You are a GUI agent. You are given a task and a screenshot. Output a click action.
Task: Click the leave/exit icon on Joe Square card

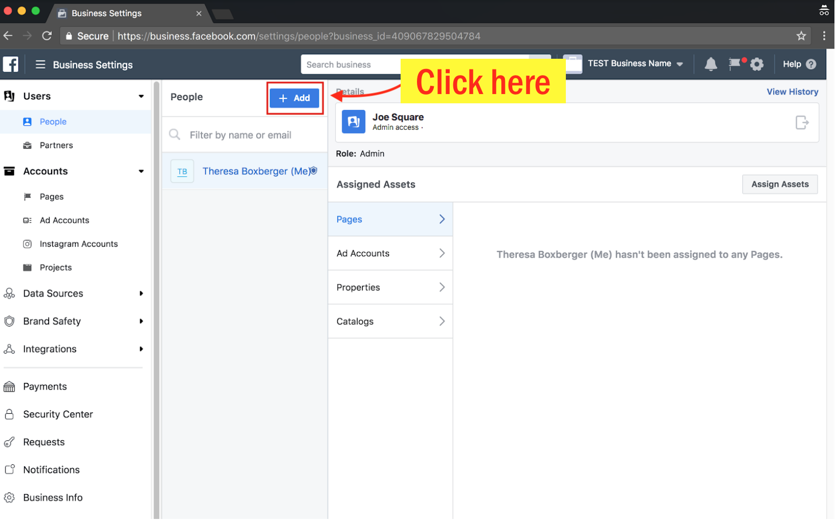[x=803, y=123]
